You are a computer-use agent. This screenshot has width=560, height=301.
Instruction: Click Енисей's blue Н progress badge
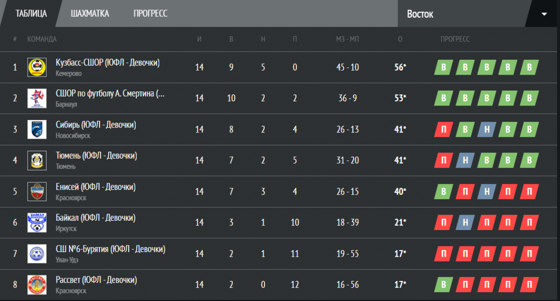point(486,192)
